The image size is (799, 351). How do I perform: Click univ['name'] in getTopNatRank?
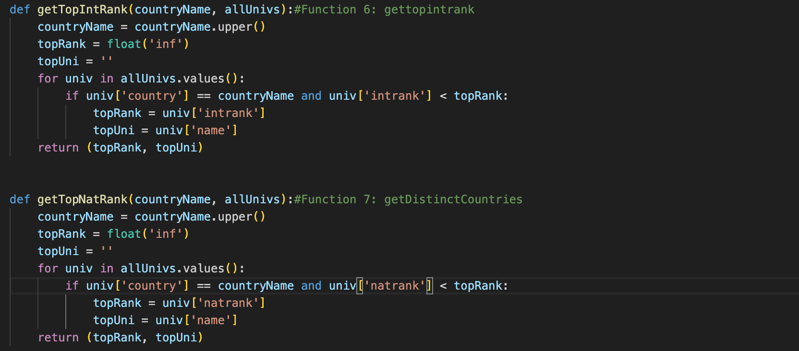(x=196, y=320)
